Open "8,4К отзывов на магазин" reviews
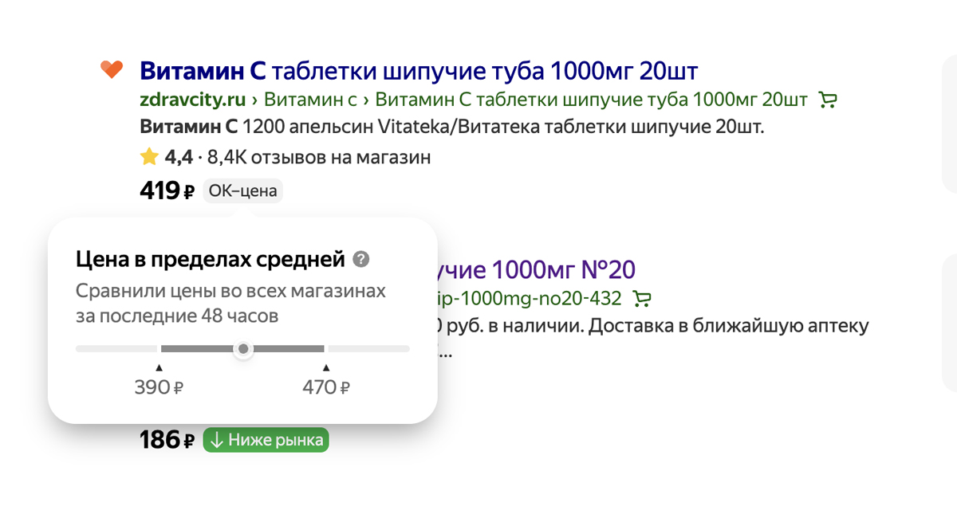The width and height of the screenshot is (957, 518). [x=319, y=157]
